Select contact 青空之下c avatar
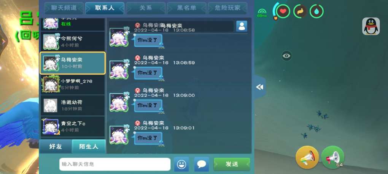 tap(51, 127)
